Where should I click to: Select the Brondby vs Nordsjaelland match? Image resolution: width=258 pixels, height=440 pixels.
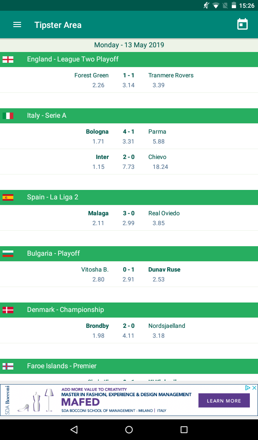coord(129,330)
